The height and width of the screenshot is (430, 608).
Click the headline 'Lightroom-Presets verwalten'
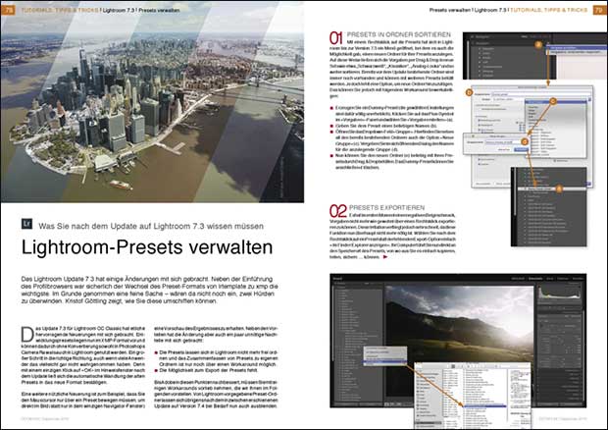147,247
